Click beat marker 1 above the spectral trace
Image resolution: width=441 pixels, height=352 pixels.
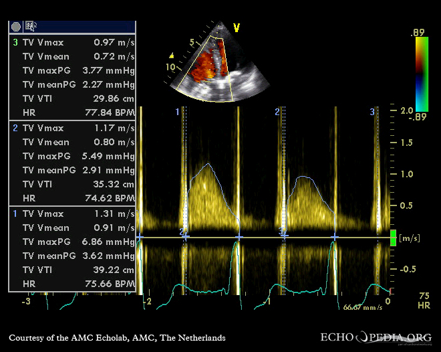click(x=177, y=111)
